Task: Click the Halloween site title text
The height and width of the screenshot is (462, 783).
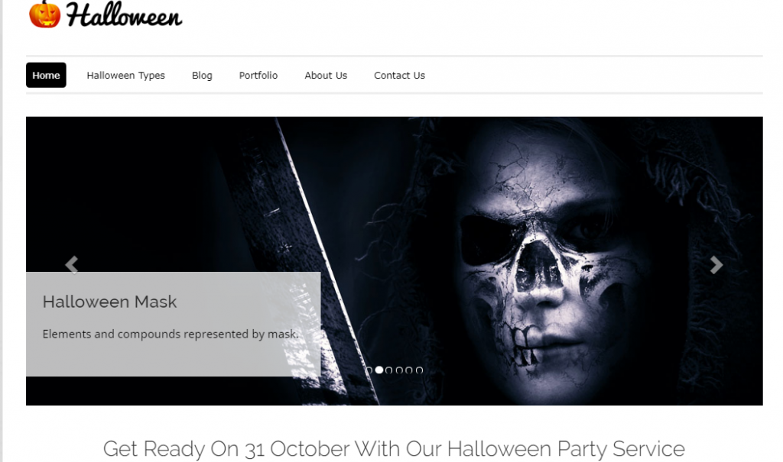Action: click(x=124, y=15)
